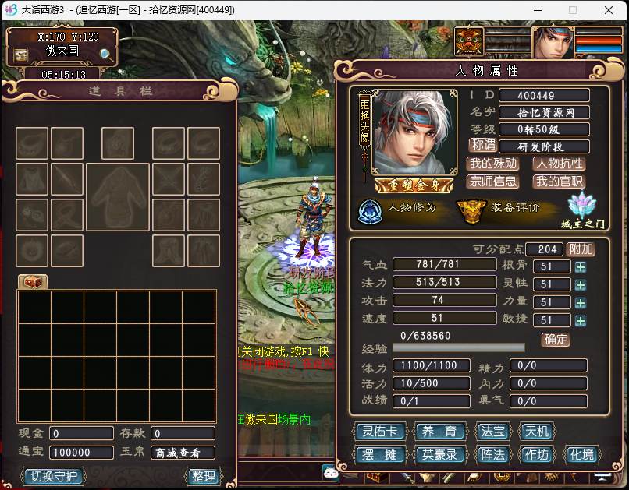Open the 装备评价 golden helmet icon
The height and width of the screenshot is (490, 629).
[x=471, y=210]
